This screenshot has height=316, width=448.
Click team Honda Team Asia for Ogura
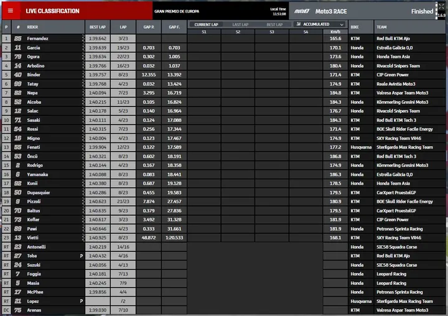coord(393,57)
